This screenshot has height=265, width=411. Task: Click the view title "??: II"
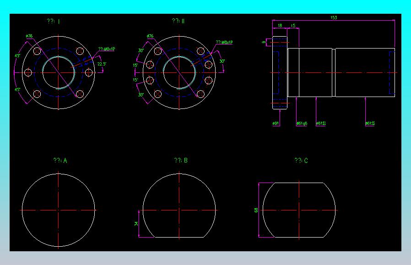[178, 21]
